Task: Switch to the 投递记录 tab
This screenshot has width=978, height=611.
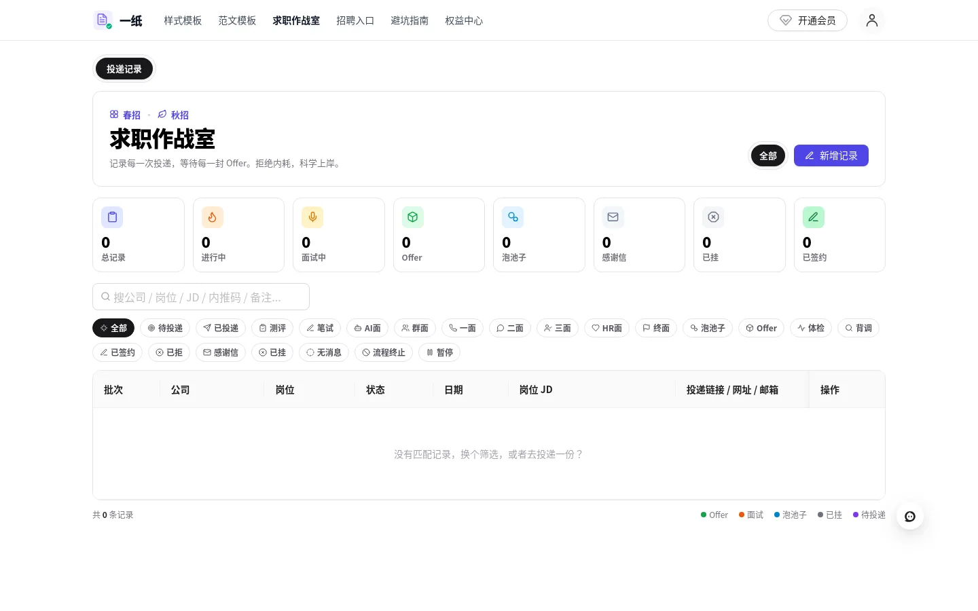Action: [124, 69]
